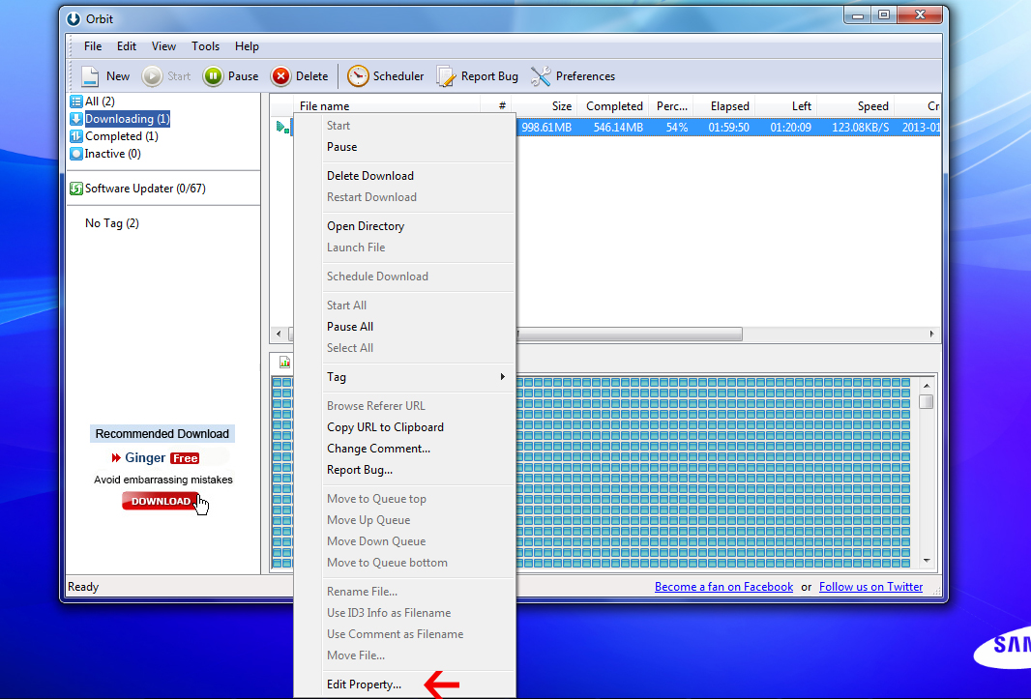Click the red Delete toolbar icon

coord(280,76)
